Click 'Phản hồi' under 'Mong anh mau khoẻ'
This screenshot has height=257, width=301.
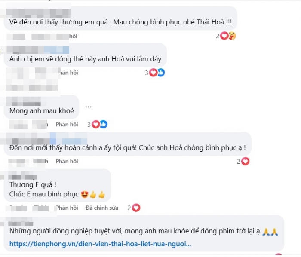(x=67, y=125)
